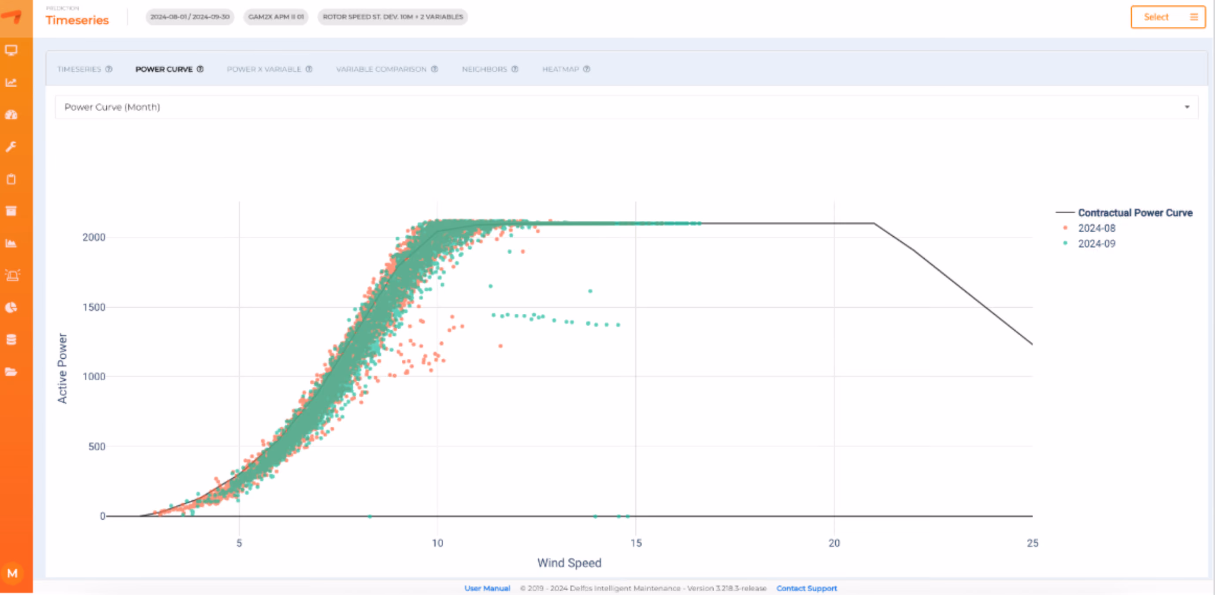Image resolution: width=1215 pixels, height=595 pixels.
Task: Click the 15 tick on Wind Speed axis
Action: (x=636, y=543)
